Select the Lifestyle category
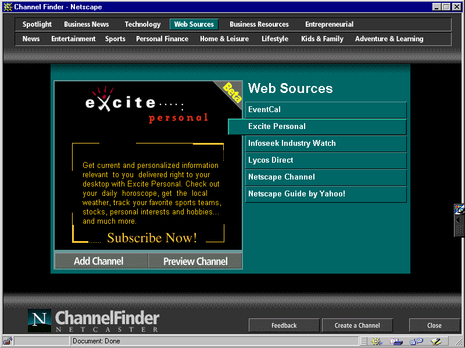 [x=275, y=39]
